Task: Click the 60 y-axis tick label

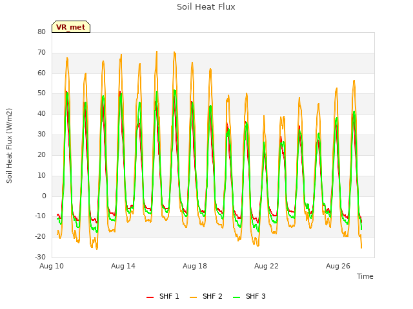Action: coord(41,73)
